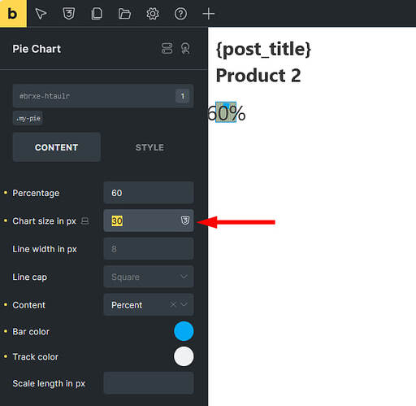
Task: Clear the Percent selection with the X
Action: [173, 304]
